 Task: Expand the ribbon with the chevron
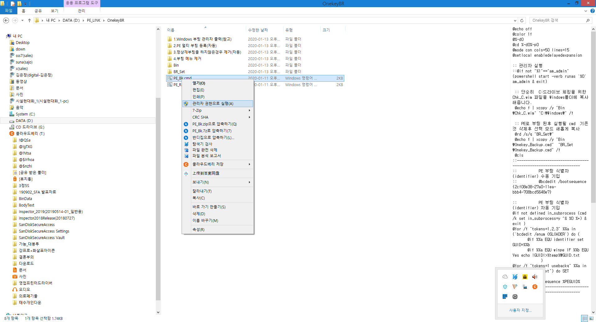coord(586,11)
